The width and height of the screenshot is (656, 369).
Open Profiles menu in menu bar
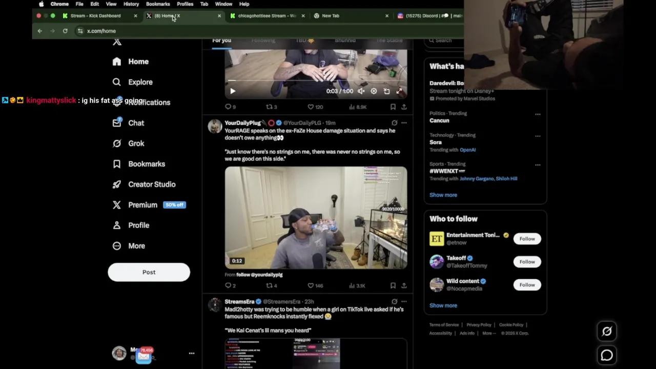click(x=185, y=4)
